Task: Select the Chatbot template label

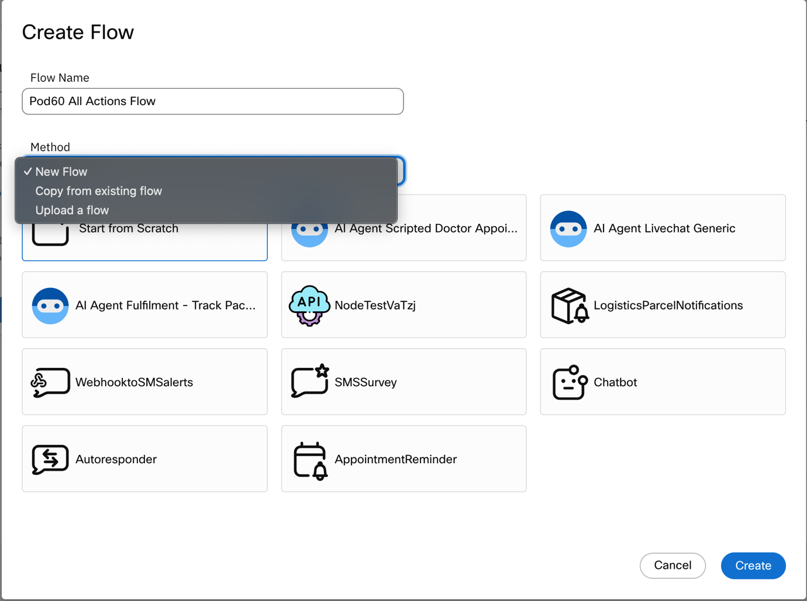Action: click(x=615, y=383)
